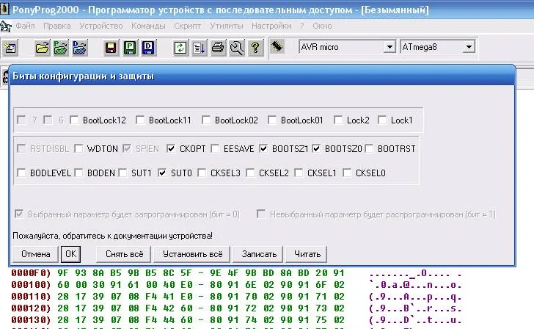Open the Утилиты menu
This screenshot has height=329, width=534.
click(x=227, y=26)
